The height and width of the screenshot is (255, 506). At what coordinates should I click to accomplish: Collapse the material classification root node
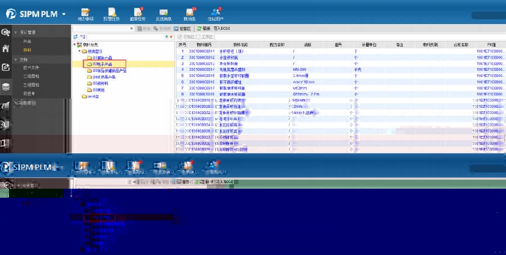pos(75,45)
